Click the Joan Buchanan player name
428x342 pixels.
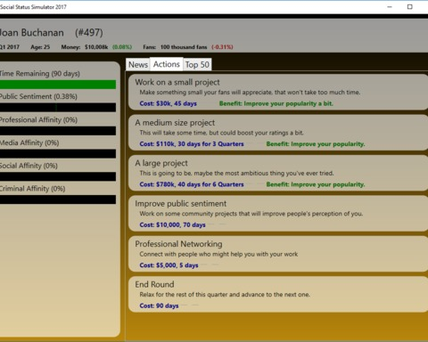click(x=32, y=33)
